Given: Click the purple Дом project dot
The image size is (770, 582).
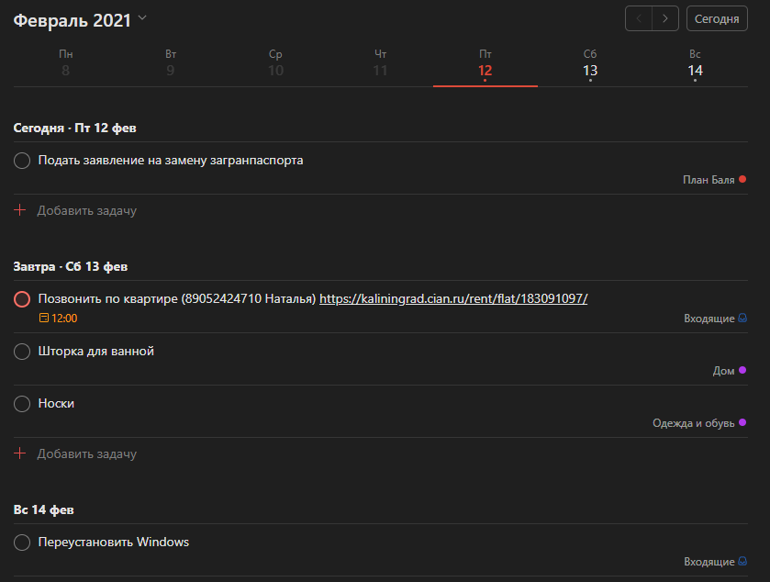Looking at the screenshot, I should tap(742, 371).
